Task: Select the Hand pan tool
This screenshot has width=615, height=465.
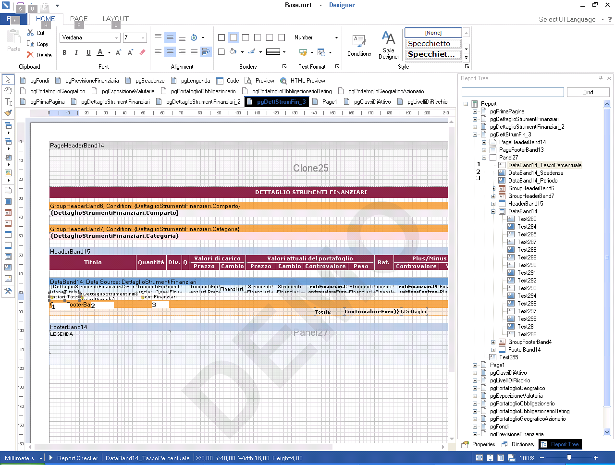Action: pos(8,91)
